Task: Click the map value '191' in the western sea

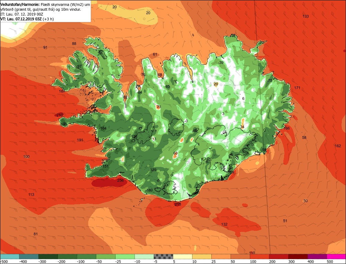Action: click(x=80, y=140)
